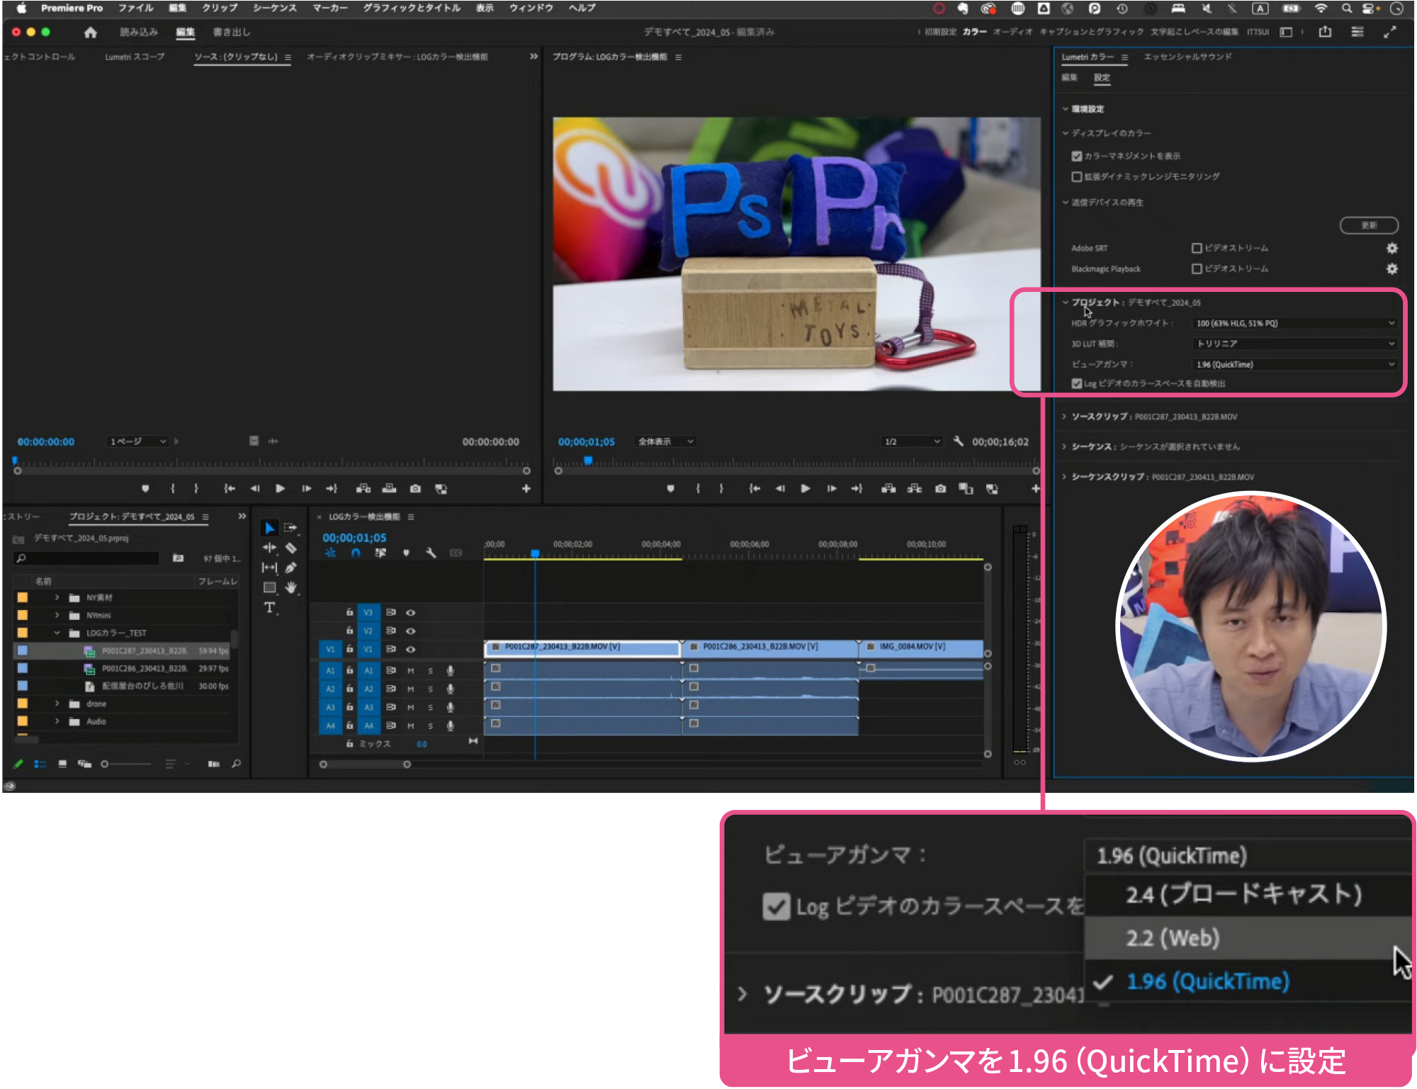The height and width of the screenshot is (1089, 1417).
Task: Click the Wi-Fi icon in menu bar
Action: coord(1321,9)
